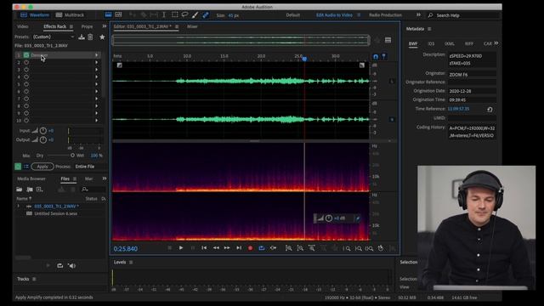Image resolution: width=544 pixels, height=306 pixels.
Task: Zoom in amplitude icon
Action: coord(288,248)
